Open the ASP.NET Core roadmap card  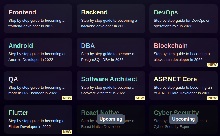point(183,86)
